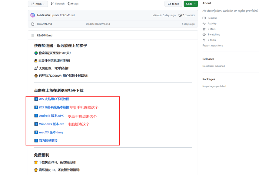
Task: Download Windows 版本.exe link
Action: [51, 124]
